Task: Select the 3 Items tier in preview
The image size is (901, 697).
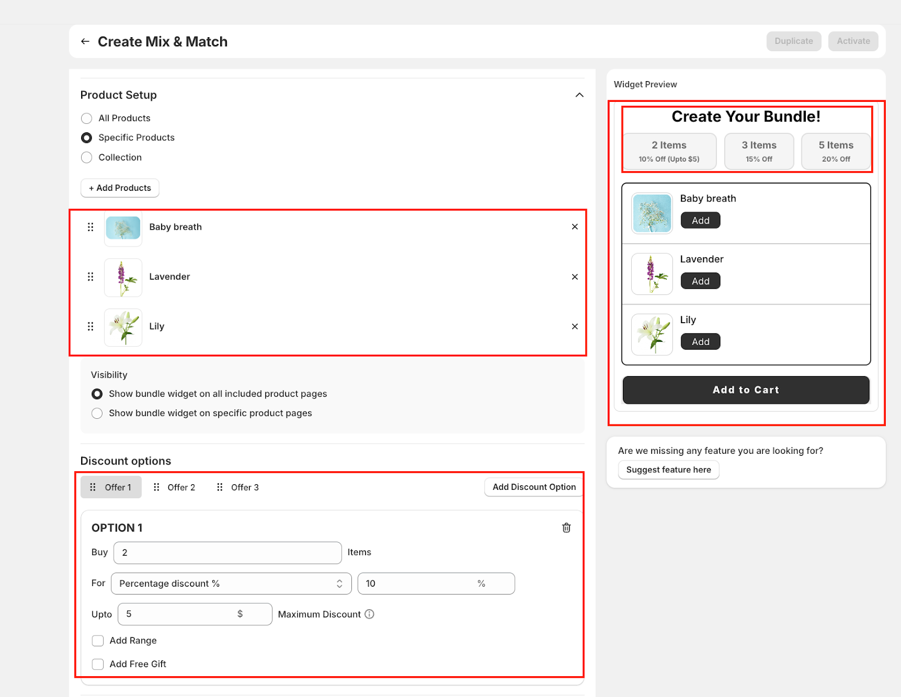Action: pyautogui.click(x=759, y=151)
